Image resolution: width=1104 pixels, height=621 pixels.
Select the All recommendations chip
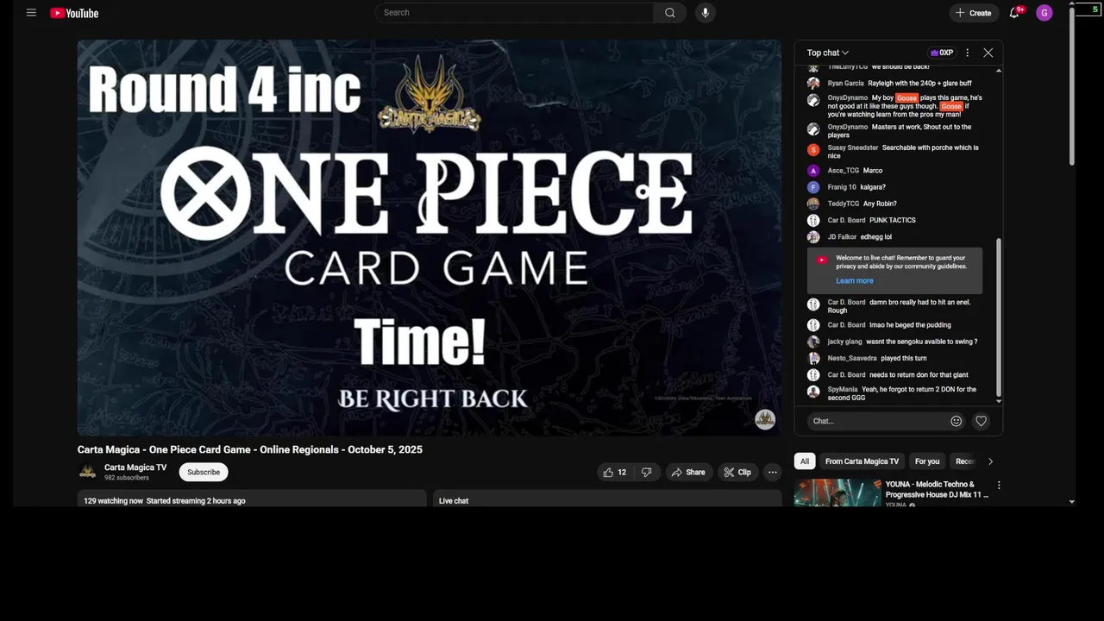point(805,461)
